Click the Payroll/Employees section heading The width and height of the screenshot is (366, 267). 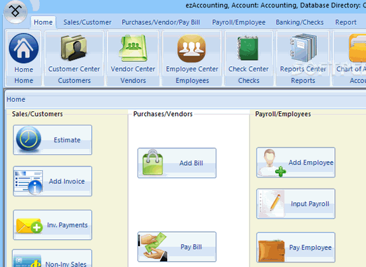click(x=283, y=114)
